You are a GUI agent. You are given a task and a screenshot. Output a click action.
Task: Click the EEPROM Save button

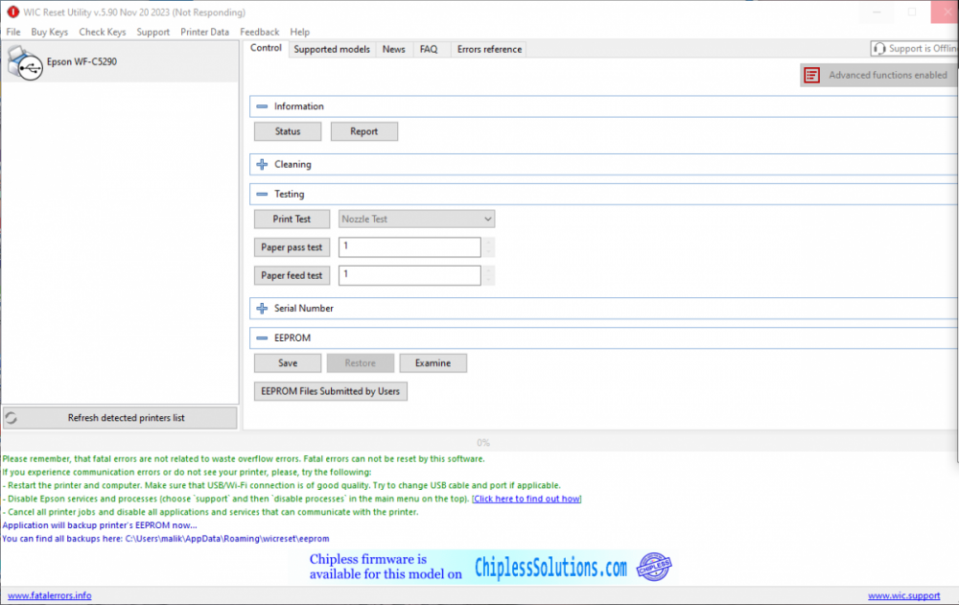(288, 363)
